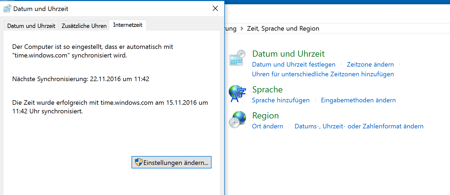Click the Zeit, Sprache und Region breadcrumb
The image size is (450, 195).
coord(283,28)
